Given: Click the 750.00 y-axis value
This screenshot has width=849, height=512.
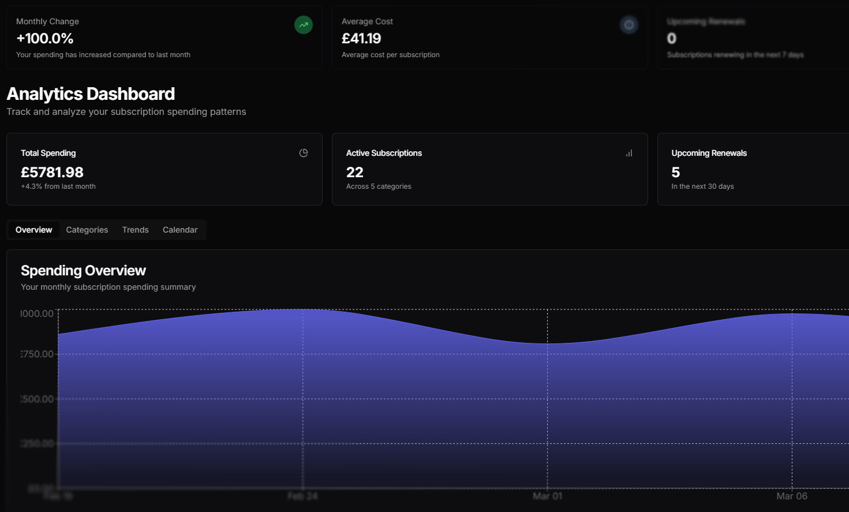Looking at the screenshot, I should point(36,353).
